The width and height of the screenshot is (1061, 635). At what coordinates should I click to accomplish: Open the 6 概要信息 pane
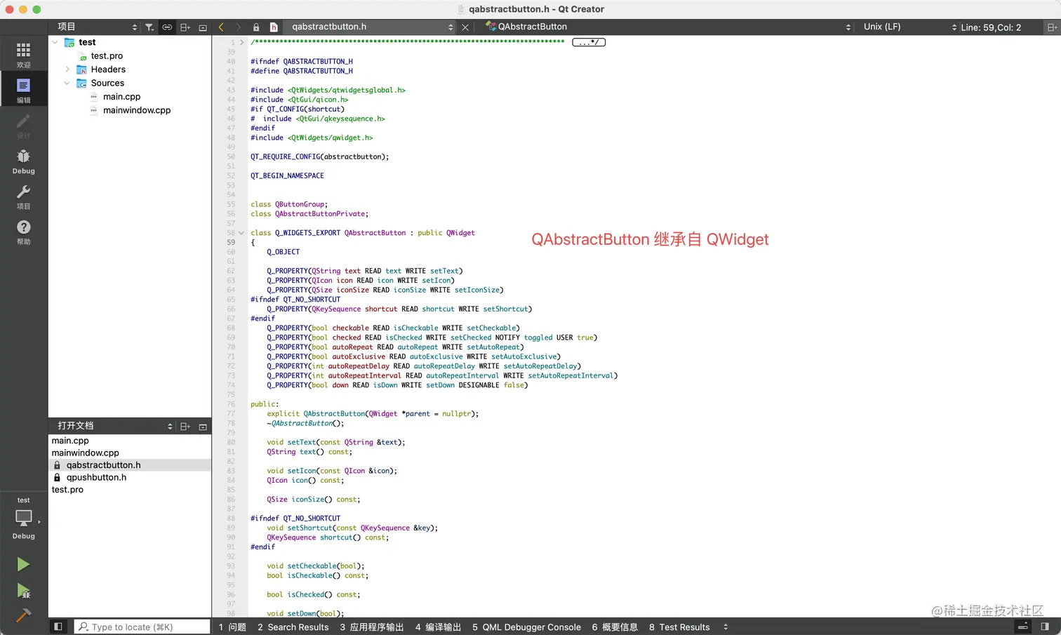[615, 627]
